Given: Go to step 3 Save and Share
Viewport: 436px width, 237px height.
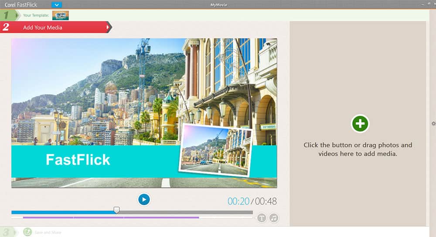Looking at the screenshot, I should click(x=48, y=232).
